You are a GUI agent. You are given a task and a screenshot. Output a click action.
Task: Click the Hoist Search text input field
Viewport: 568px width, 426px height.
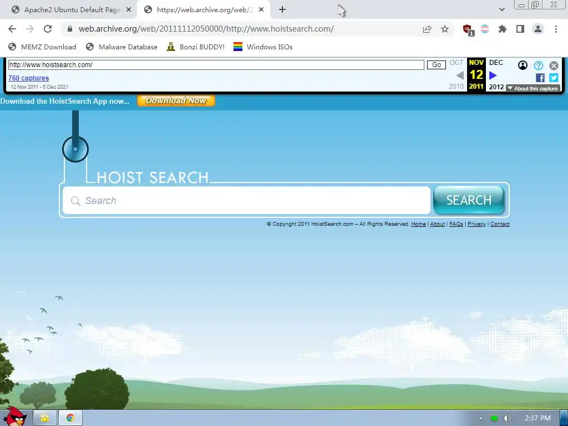(x=246, y=200)
